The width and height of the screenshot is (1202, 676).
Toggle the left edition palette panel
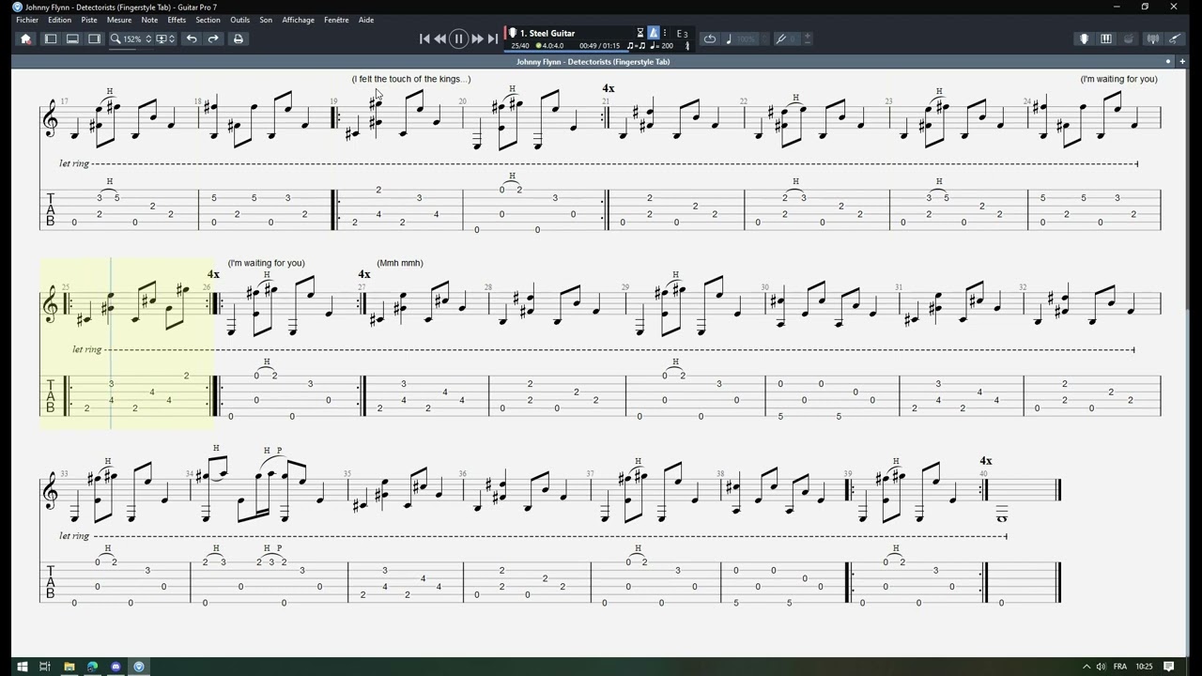click(51, 38)
